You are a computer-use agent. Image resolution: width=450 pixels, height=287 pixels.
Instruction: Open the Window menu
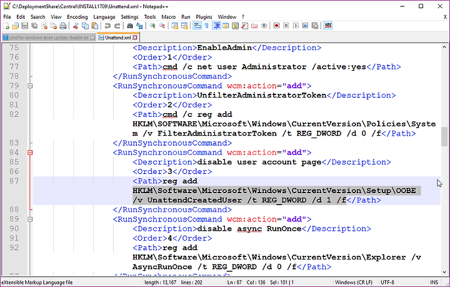tap(227, 17)
